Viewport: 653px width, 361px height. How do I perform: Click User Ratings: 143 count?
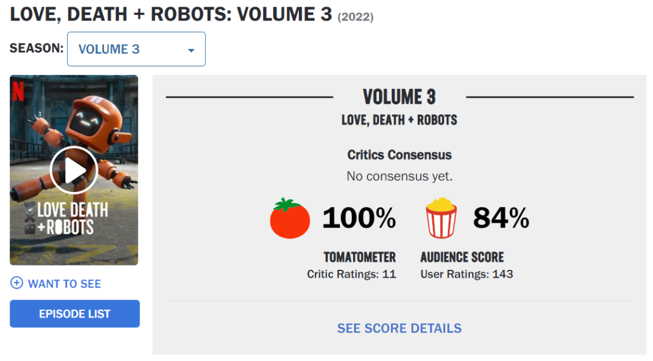[466, 274]
